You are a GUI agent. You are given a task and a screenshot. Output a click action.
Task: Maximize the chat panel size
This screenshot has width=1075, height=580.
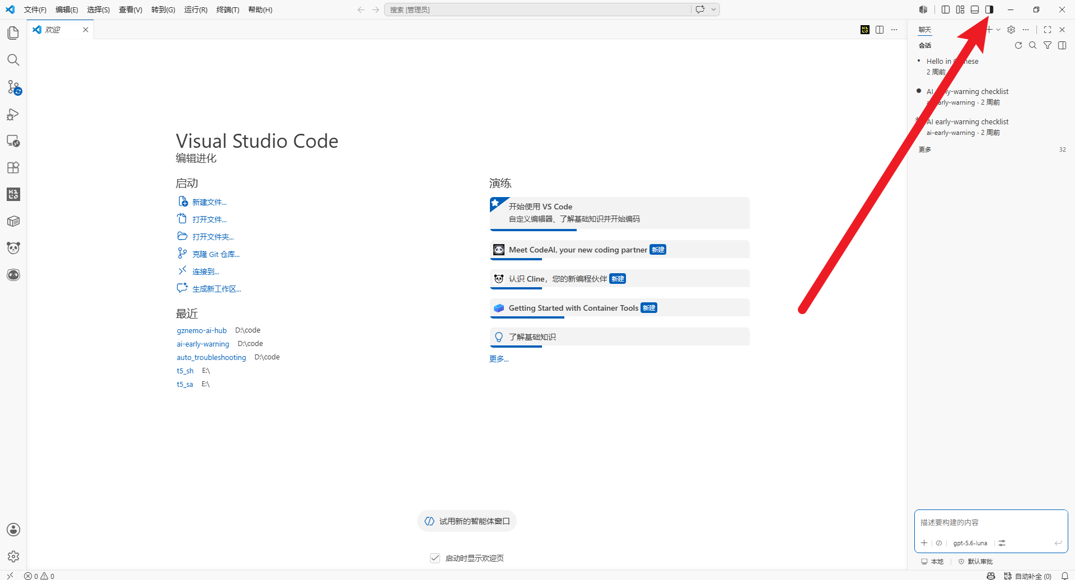[1048, 30]
